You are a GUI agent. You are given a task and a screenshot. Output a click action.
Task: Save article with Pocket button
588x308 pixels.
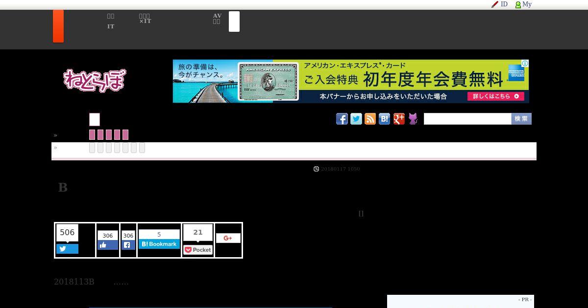198,250
